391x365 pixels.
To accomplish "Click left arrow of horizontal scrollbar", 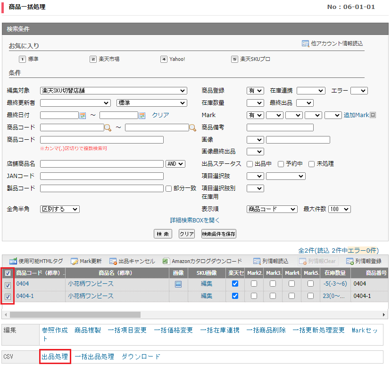I will click(6, 315).
